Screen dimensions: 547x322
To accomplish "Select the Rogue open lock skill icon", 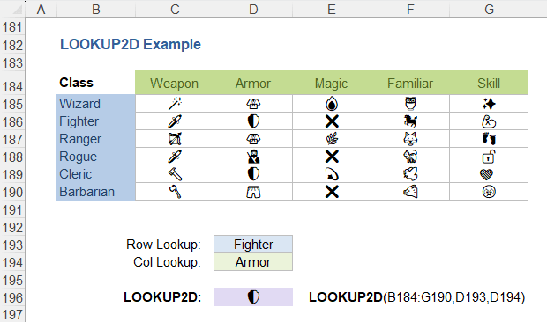I will (489, 157).
